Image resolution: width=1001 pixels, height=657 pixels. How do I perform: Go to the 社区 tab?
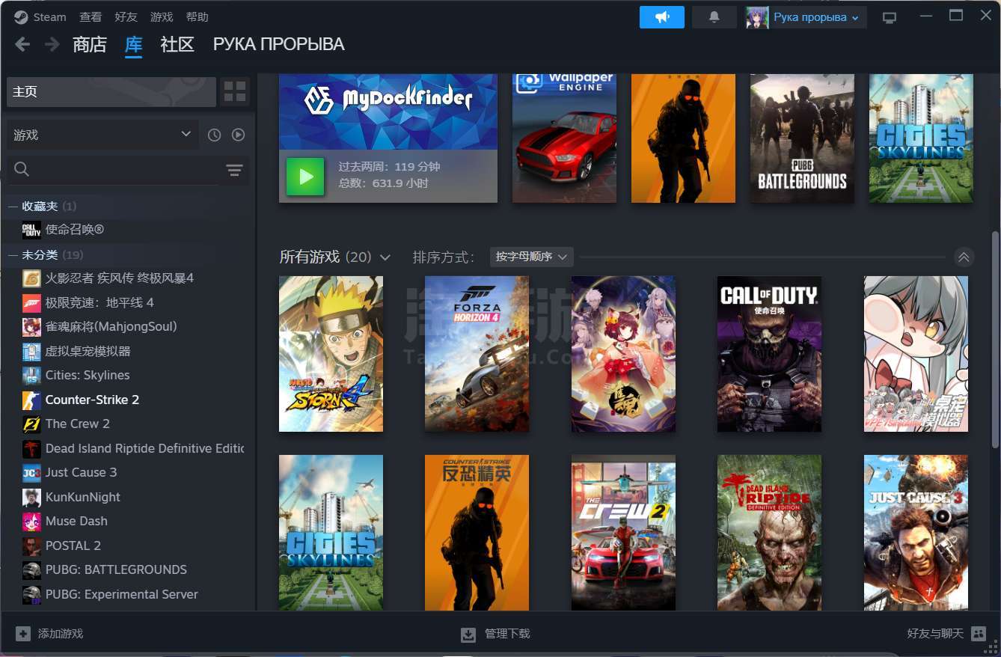tap(177, 44)
